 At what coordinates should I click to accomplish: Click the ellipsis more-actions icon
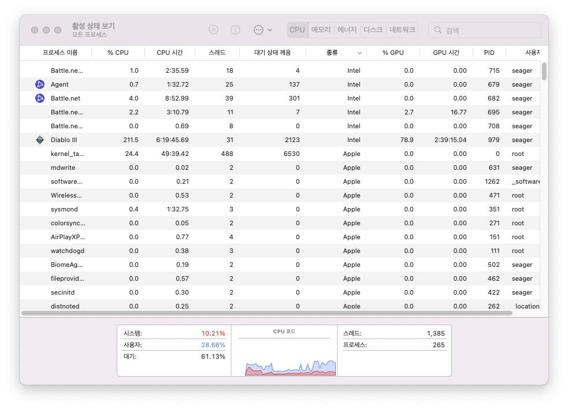(258, 29)
